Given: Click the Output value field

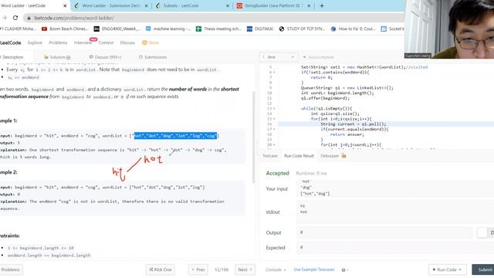Looking at the screenshot, I should (x=384, y=232).
